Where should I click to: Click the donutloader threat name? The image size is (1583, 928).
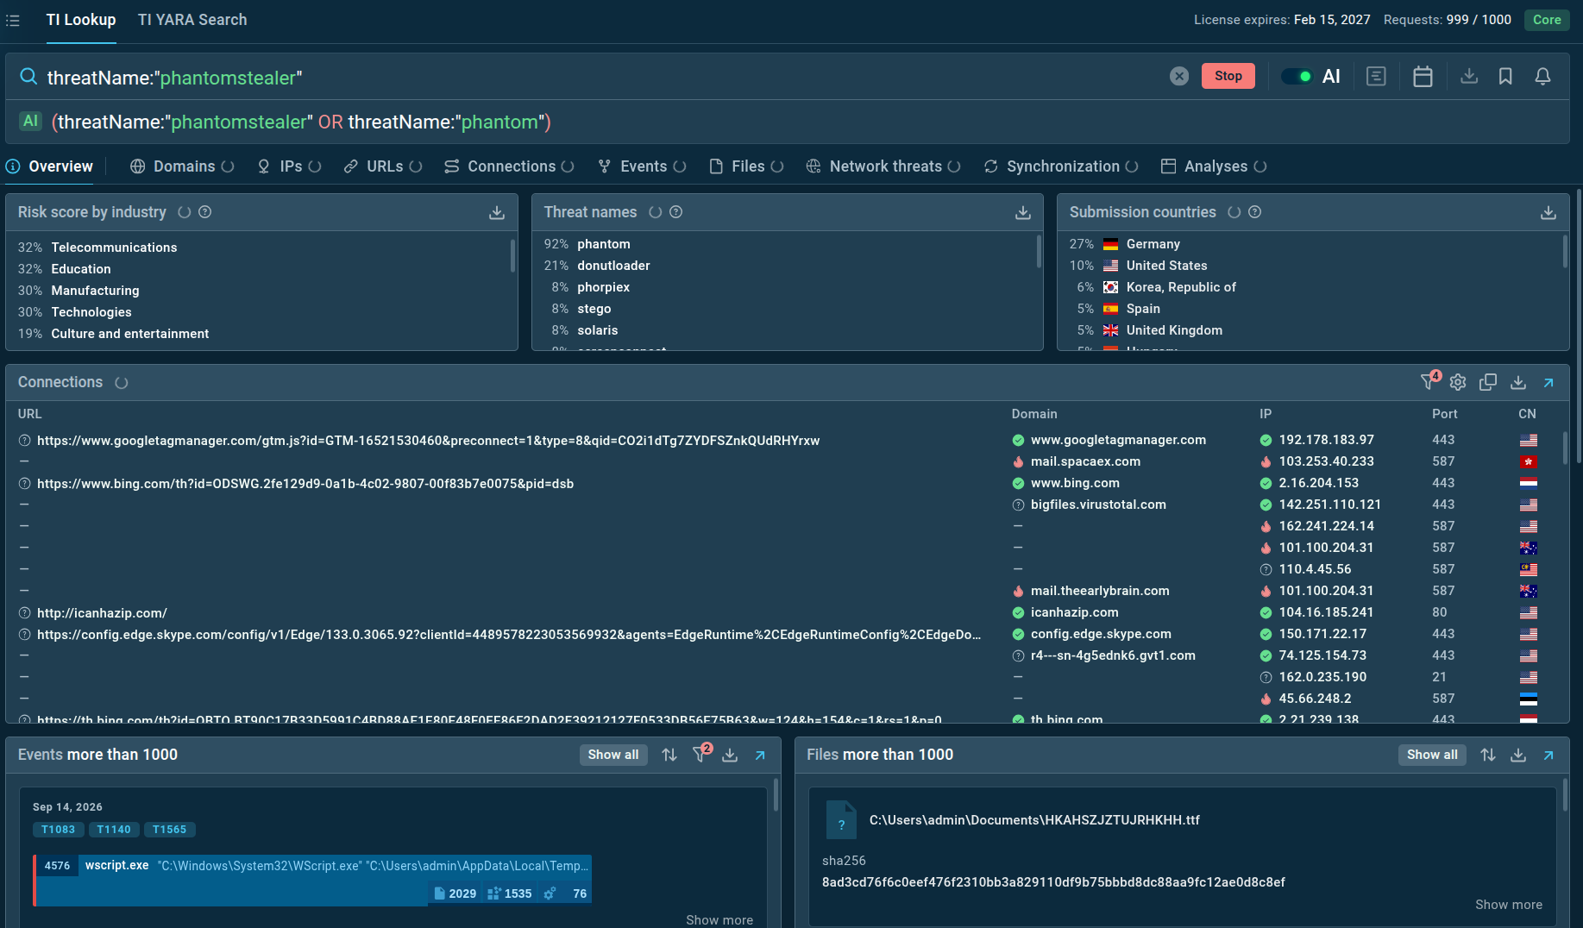(x=613, y=266)
